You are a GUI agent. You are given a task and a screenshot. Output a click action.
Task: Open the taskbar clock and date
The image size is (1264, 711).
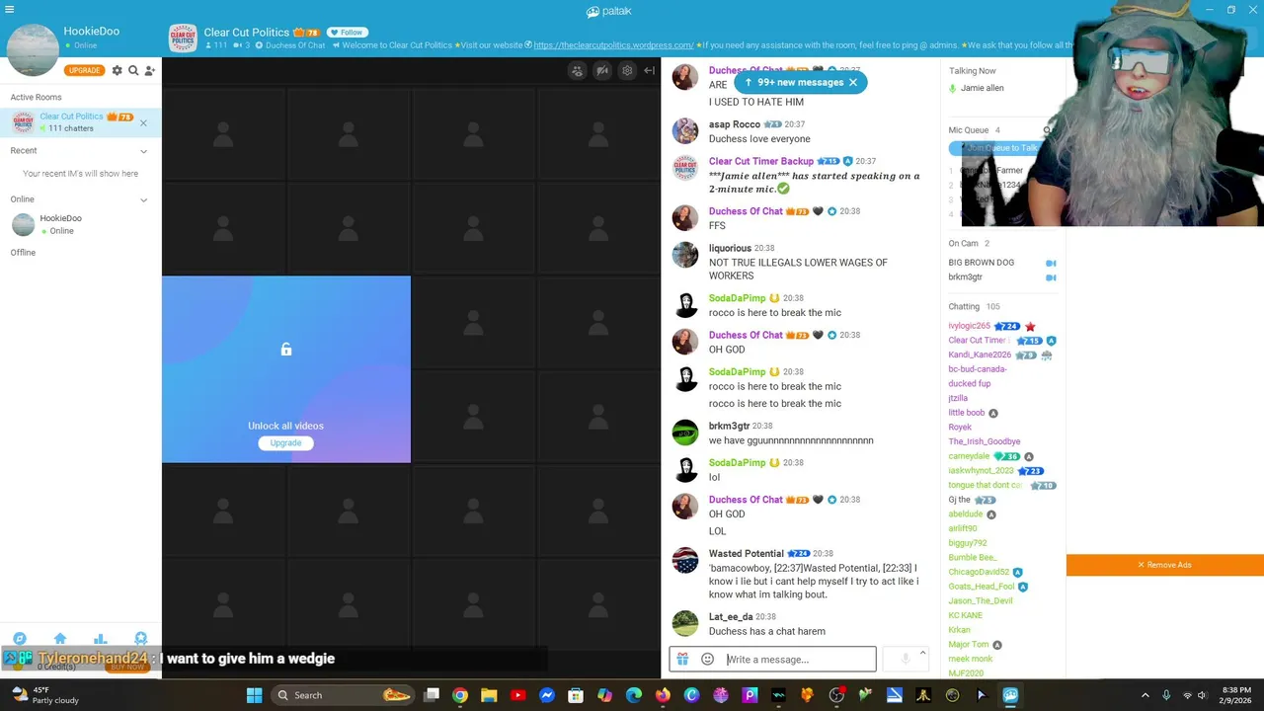(x=1236, y=695)
